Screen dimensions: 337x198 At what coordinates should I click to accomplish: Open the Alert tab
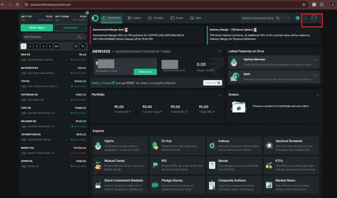(196, 18)
